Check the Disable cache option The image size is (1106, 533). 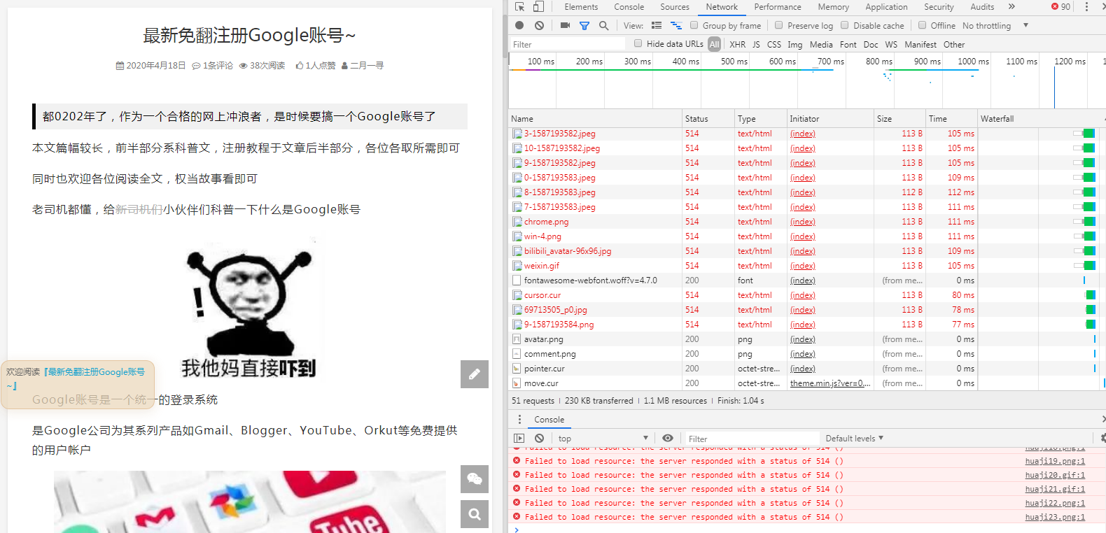(x=845, y=25)
